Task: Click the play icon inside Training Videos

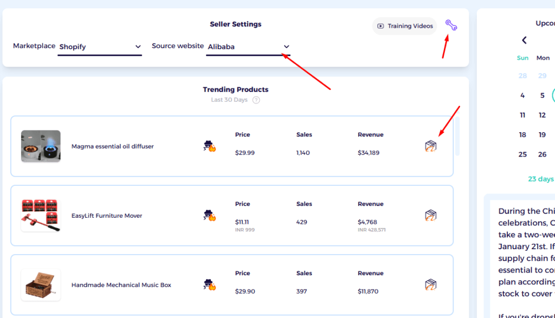Action: pyautogui.click(x=382, y=25)
